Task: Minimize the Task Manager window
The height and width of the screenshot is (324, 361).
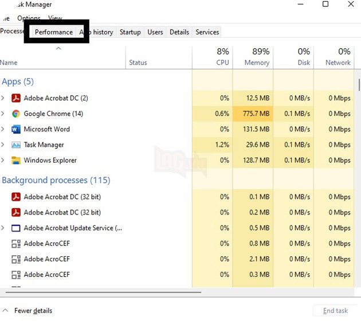Action: coord(300,4)
